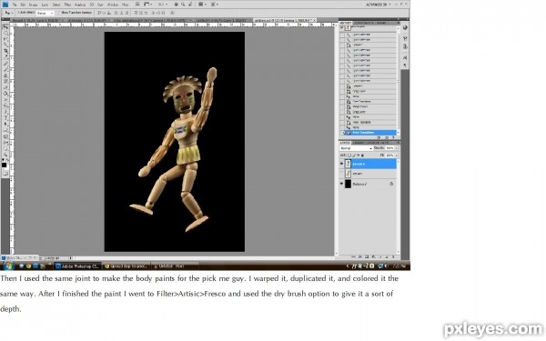Select the Clone Stamp tool
This screenshot has height=341, width=546.
tap(6, 75)
